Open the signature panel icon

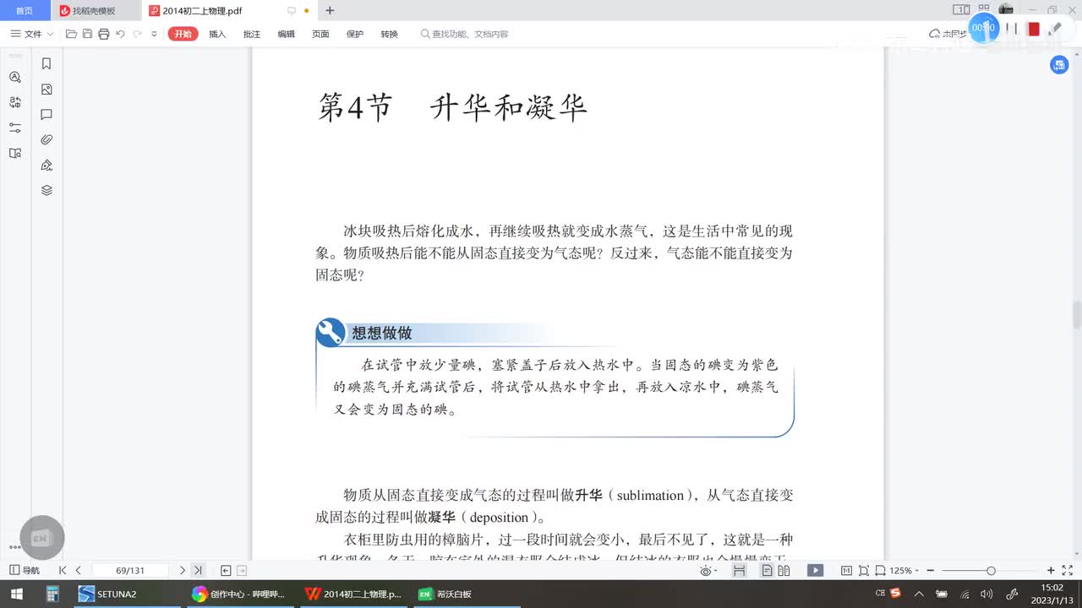46,165
